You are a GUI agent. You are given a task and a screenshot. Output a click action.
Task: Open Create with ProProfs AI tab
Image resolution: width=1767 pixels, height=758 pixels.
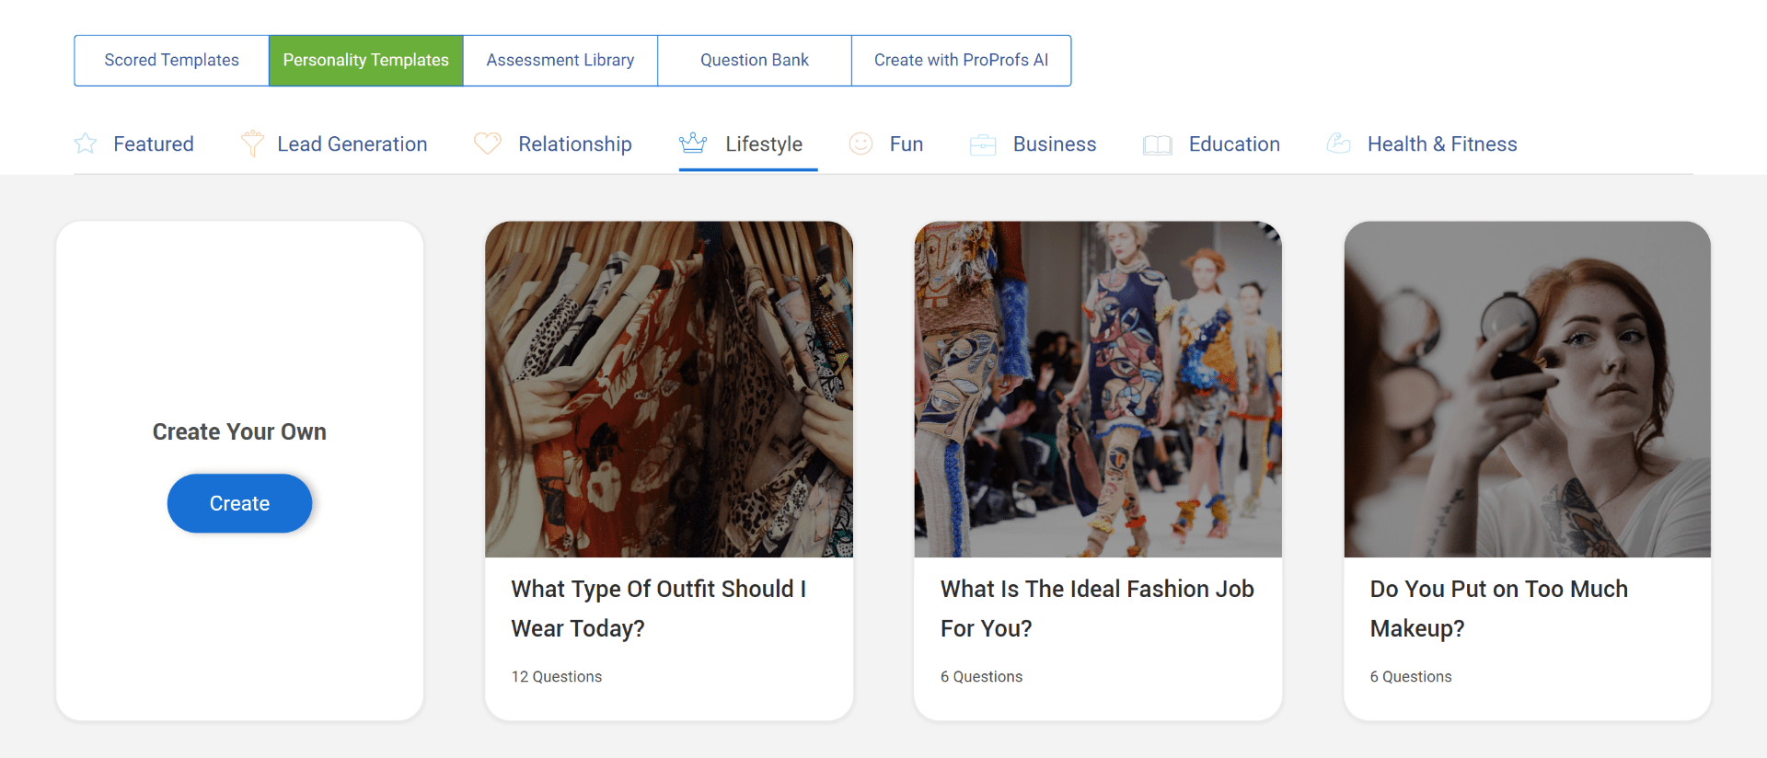tap(961, 61)
